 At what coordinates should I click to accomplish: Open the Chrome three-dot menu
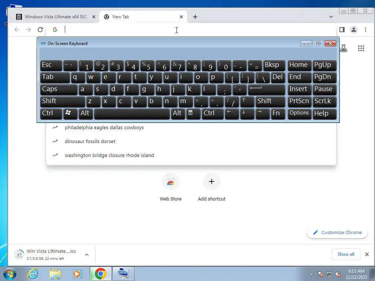[x=366, y=30]
